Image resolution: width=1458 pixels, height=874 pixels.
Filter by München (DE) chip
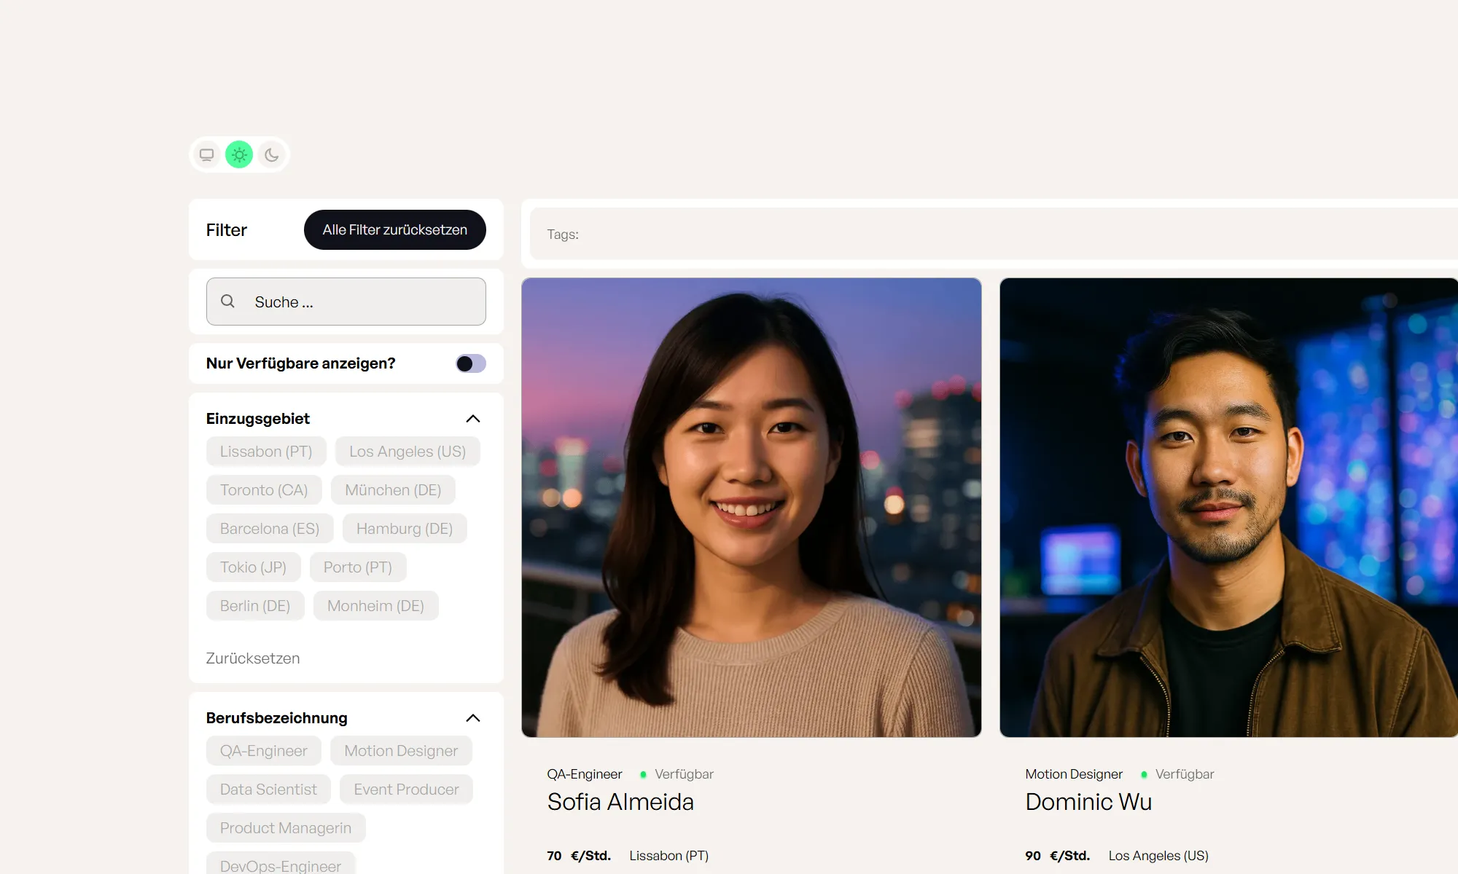click(x=393, y=490)
